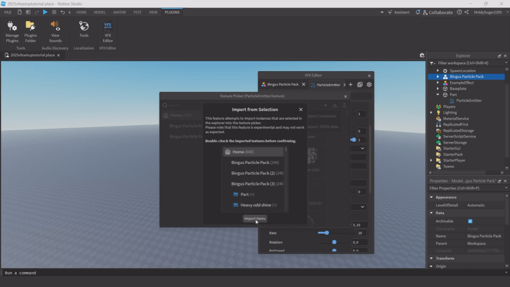510x287 pixels.
Task: Select ParticleEmitter in the Explorer tree
Action: (x=468, y=101)
